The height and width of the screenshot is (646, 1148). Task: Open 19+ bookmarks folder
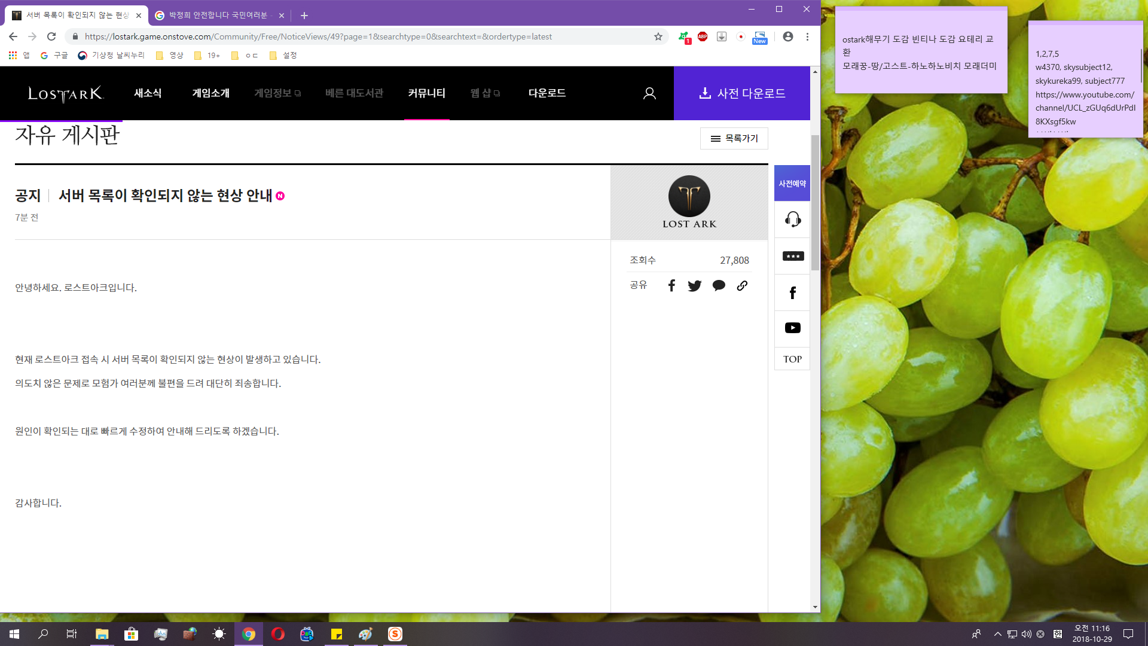coord(207,56)
